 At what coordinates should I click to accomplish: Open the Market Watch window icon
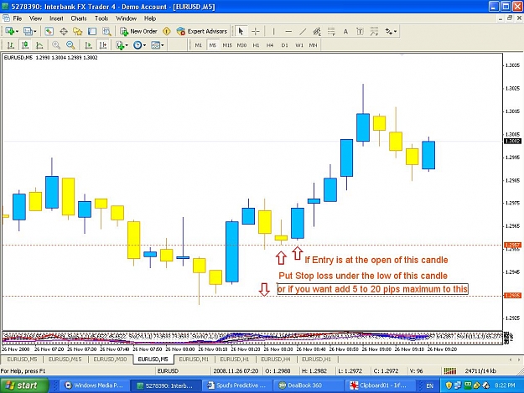click(49, 31)
